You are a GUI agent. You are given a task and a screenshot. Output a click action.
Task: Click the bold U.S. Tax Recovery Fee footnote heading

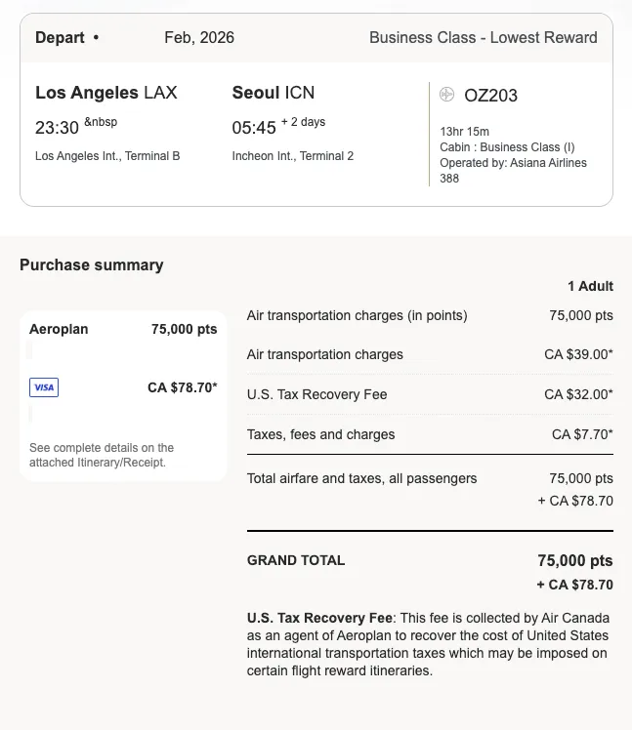pos(319,618)
